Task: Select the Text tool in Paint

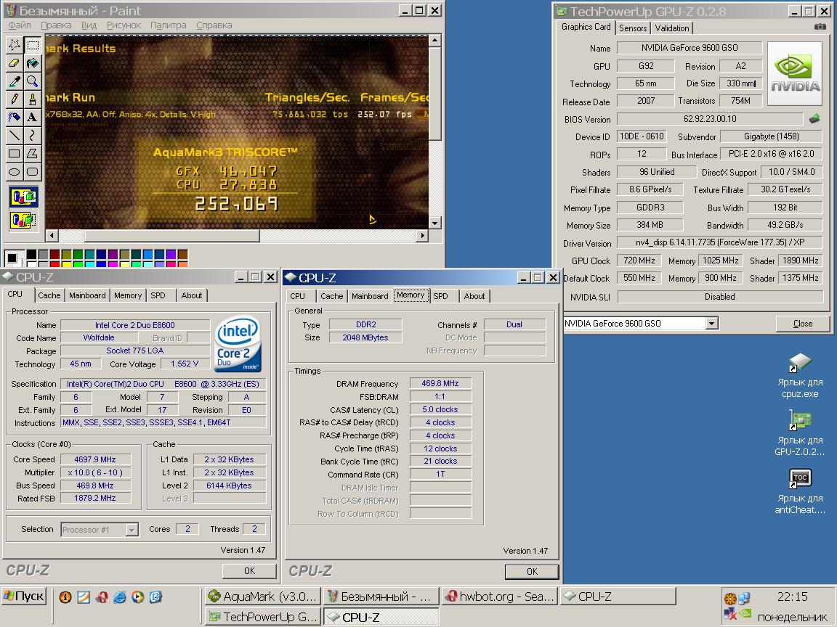Action: (33, 118)
